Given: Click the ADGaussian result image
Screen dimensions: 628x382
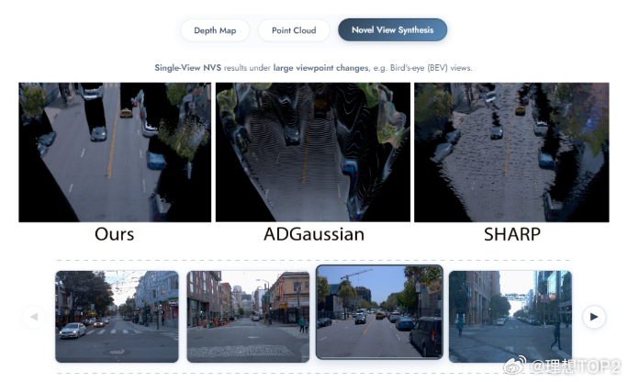Looking at the screenshot, I should pyautogui.click(x=313, y=152).
